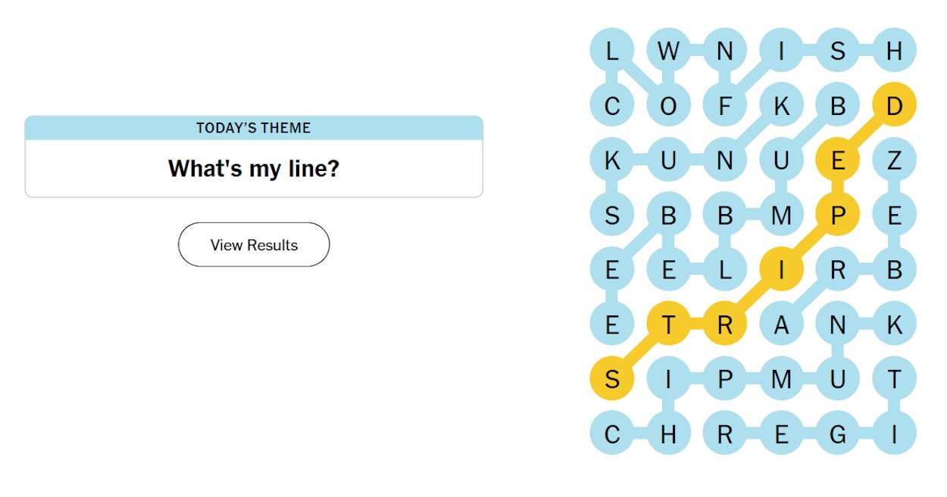The width and height of the screenshot is (947, 497).
Task: Click the Today's Theme header bar
Action: tap(254, 128)
